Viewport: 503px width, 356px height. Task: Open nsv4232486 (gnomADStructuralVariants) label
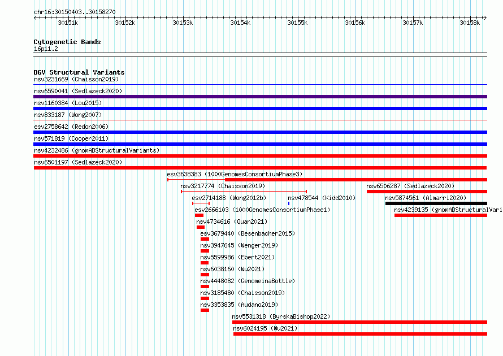coord(97,150)
